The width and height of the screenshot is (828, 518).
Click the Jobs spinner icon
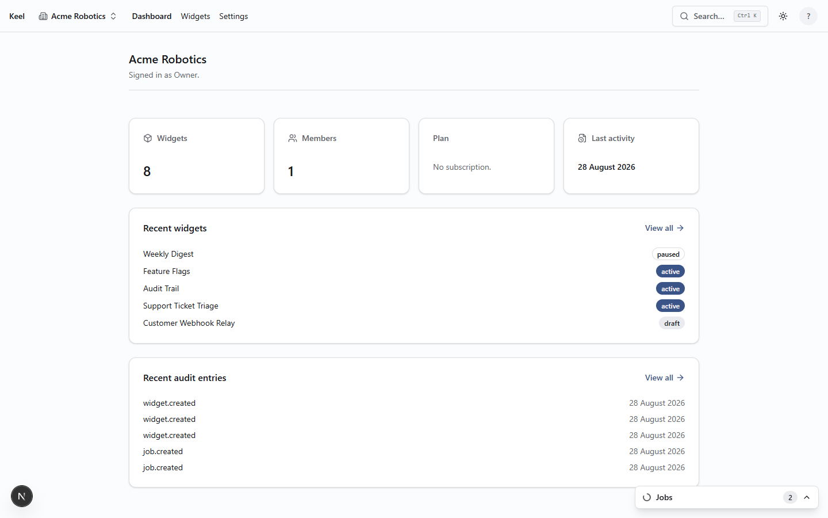coord(647,497)
